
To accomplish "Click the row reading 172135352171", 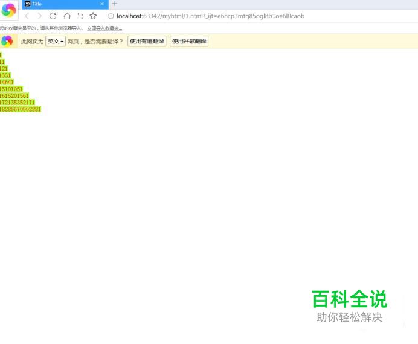I will coord(18,103).
